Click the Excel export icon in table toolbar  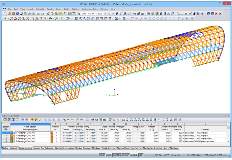coord(100,120)
